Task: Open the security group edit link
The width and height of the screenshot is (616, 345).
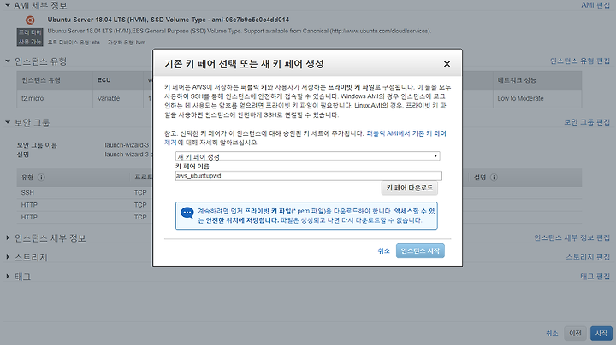Action: [x=587, y=122]
